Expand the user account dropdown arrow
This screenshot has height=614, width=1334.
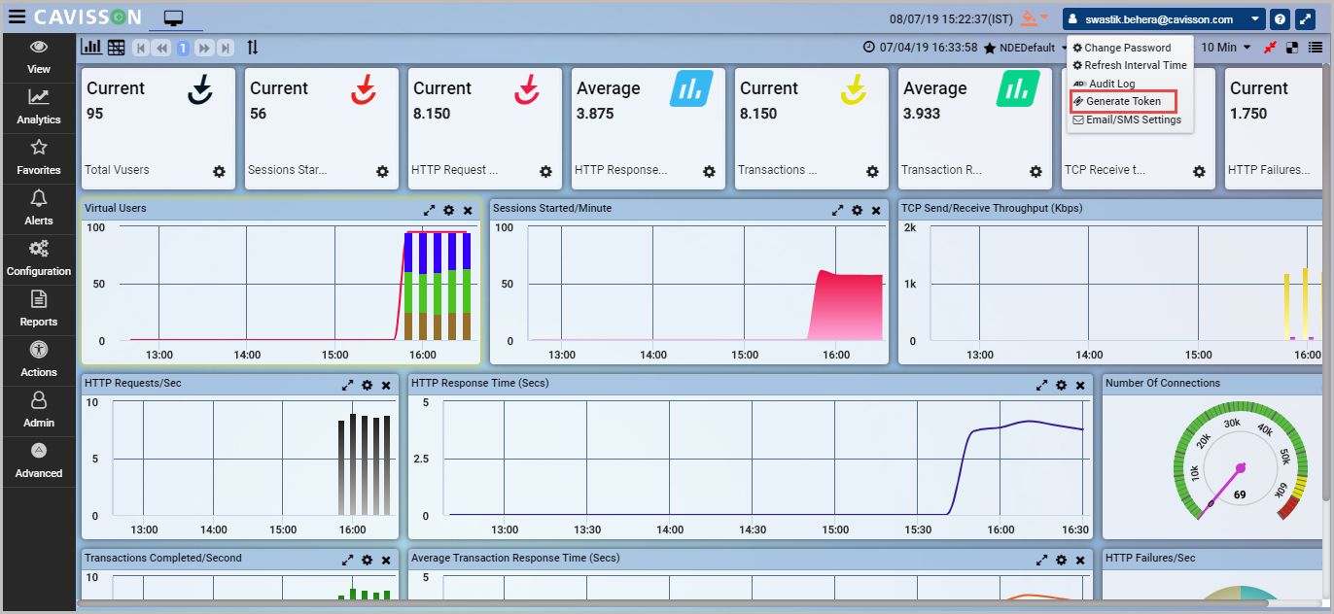1255,19
